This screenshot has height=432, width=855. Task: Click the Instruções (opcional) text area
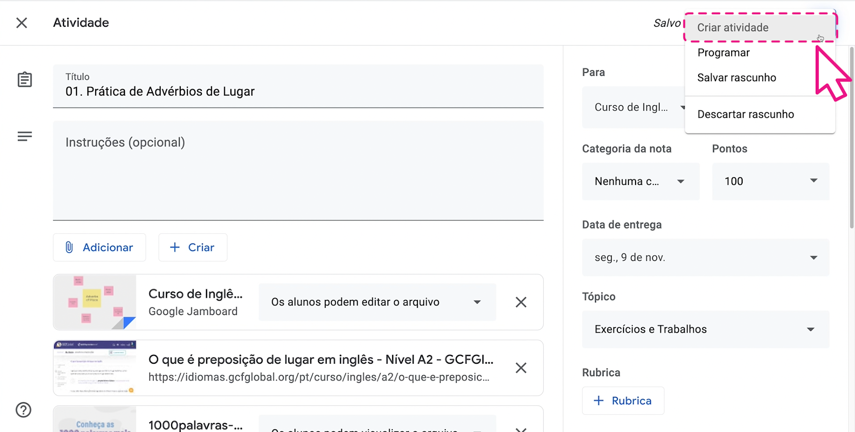click(298, 171)
